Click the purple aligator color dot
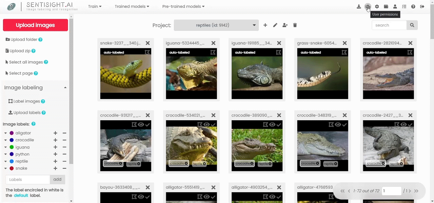Image resolution: width=434 pixels, height=203 pixels. (12, 133)
